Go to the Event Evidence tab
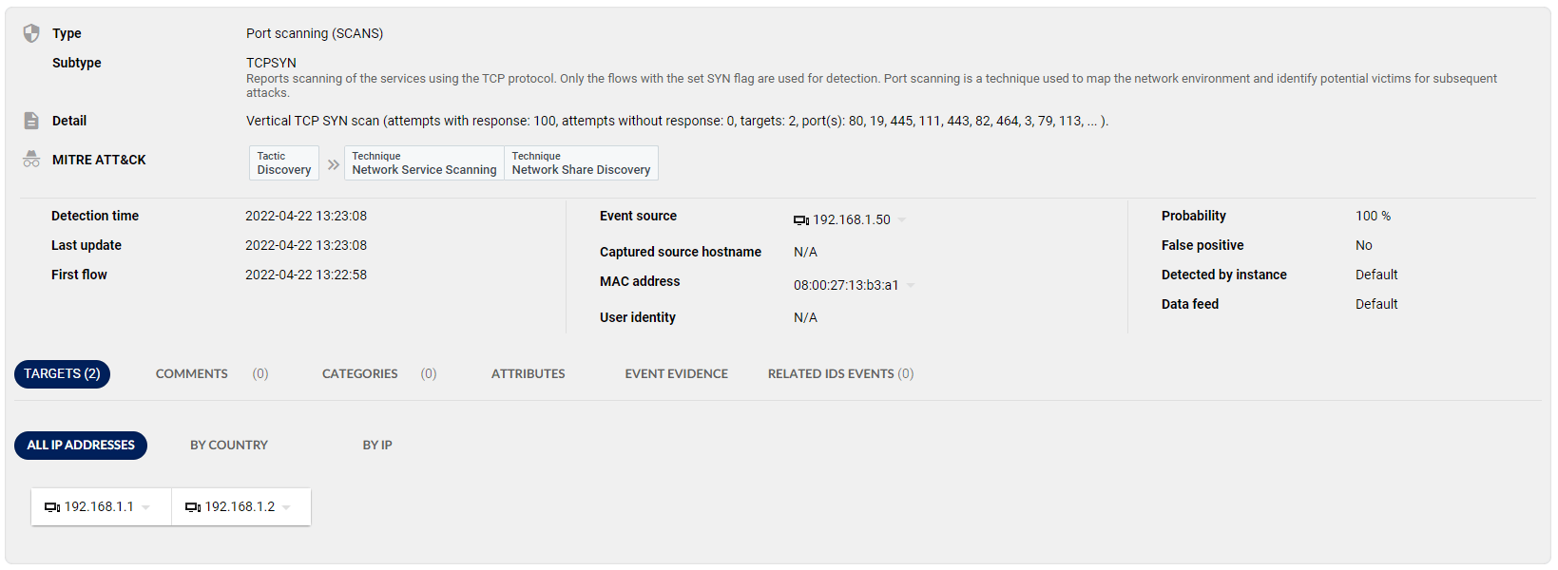This screenshot has height=570, width=1558. (x=676, y=374)
